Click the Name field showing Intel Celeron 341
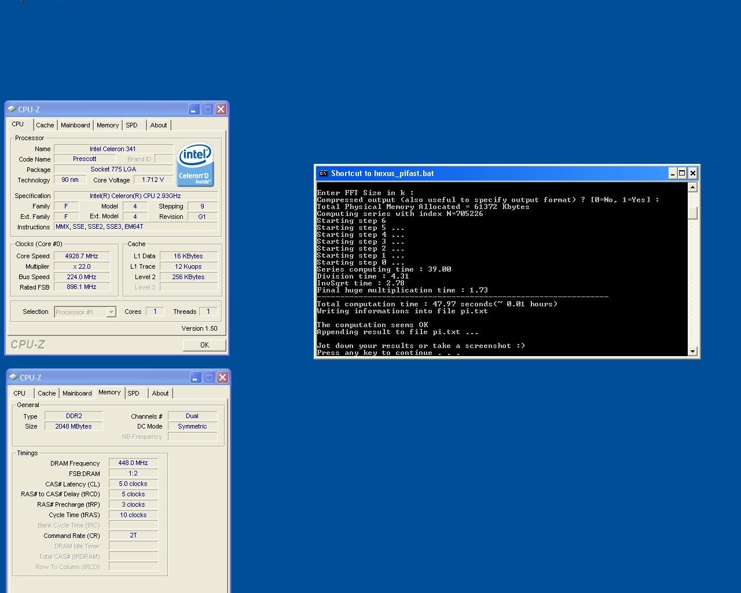Viewport: 741px width, 593px height. point(113,149)
